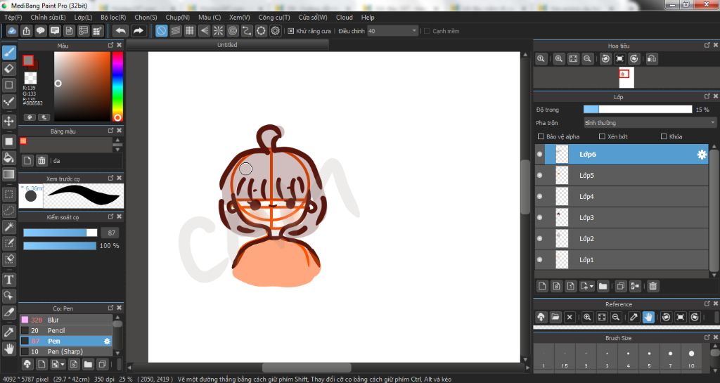Image resolution: width=720 pixels, height=383 pixels.
Task: Enable Xén bớt checkbox
Action: pos(602,137)
